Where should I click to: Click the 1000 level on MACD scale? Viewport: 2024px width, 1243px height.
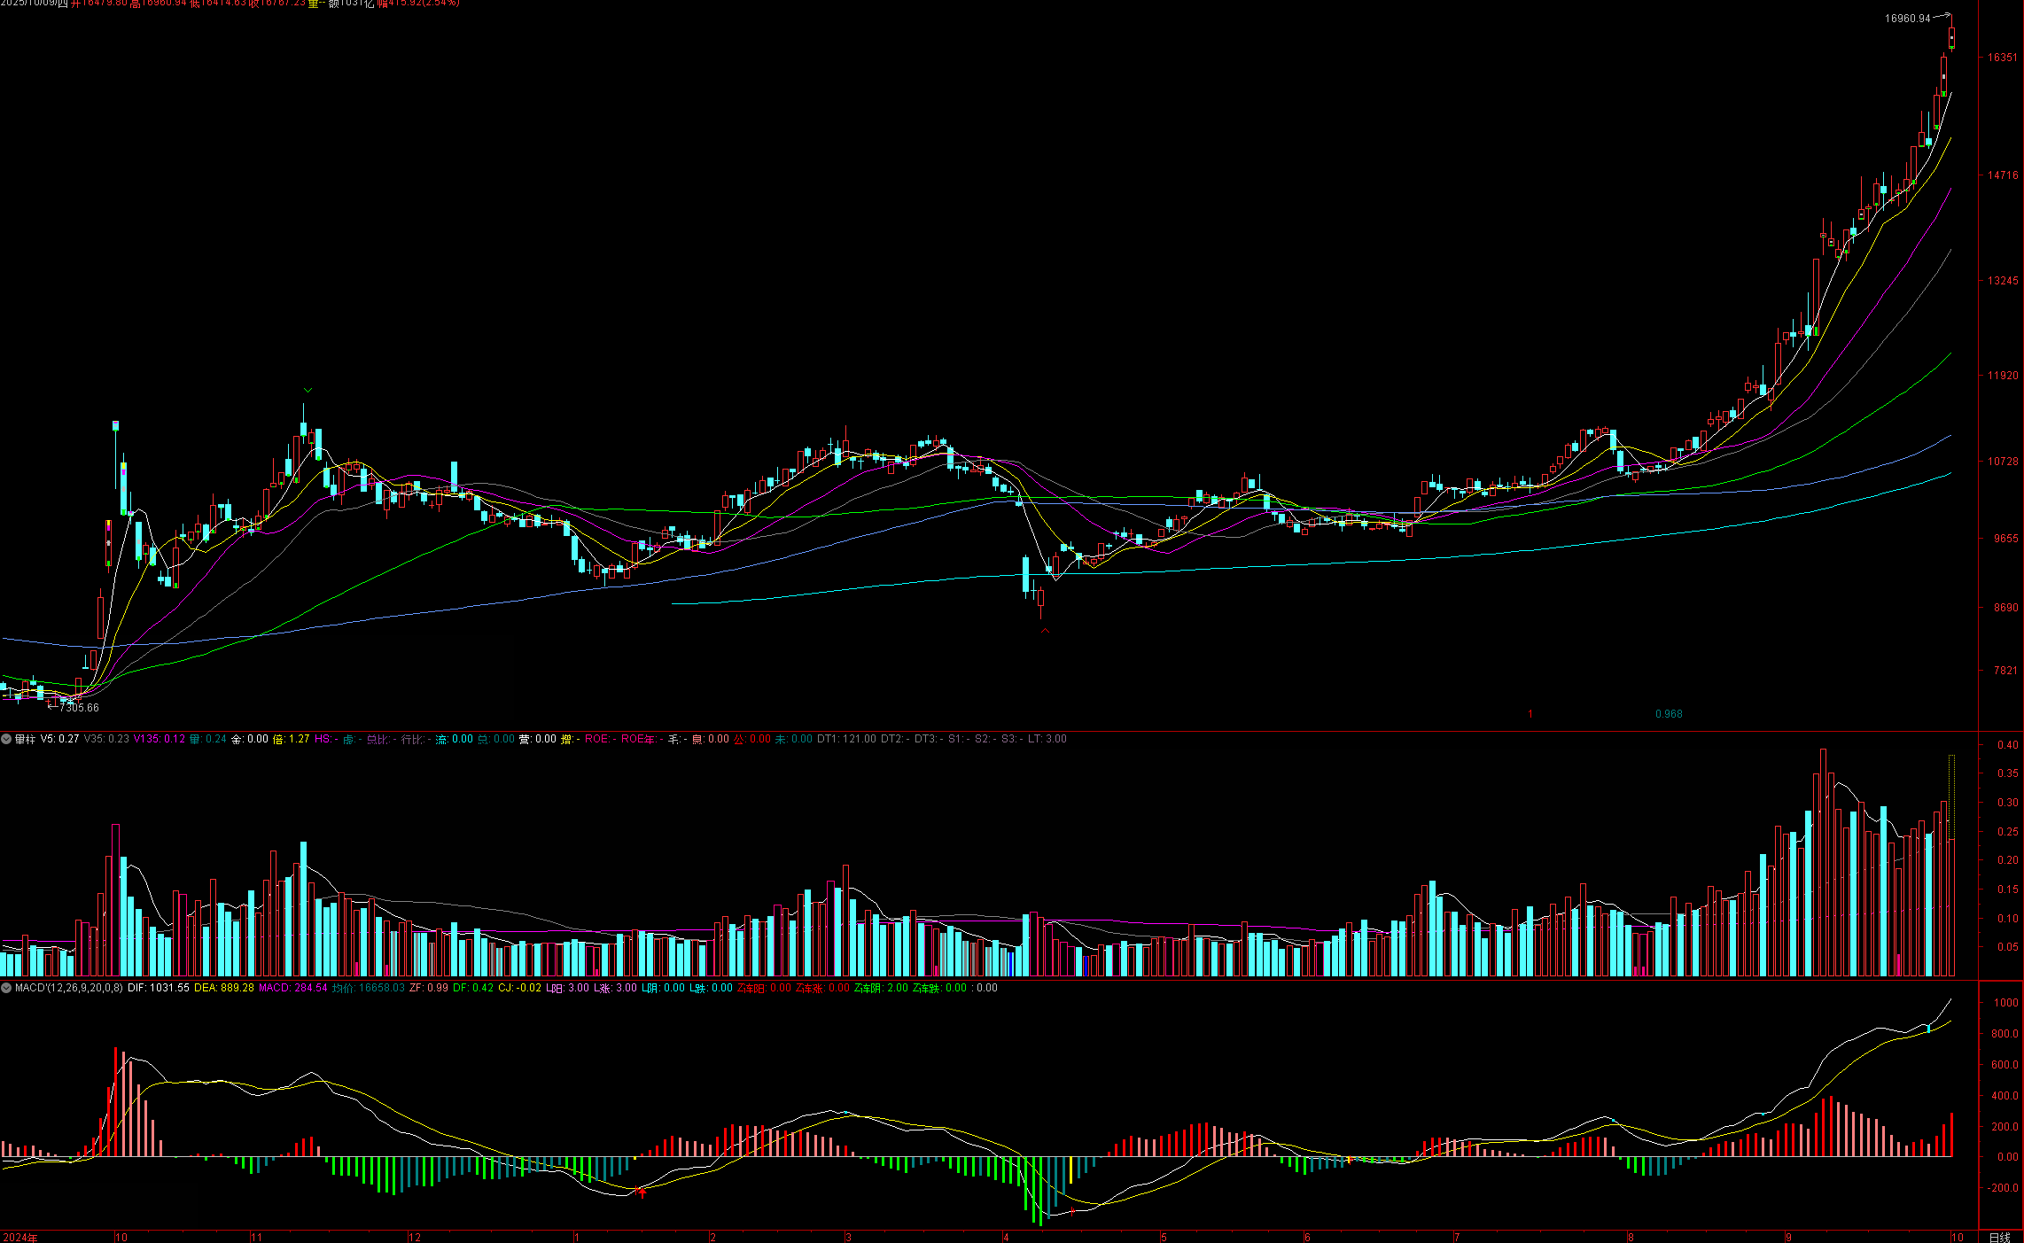click(x=2005, y=1003)
